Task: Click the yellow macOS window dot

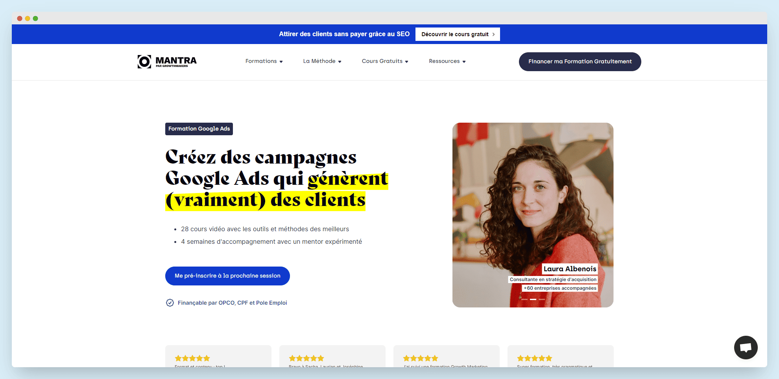Action: click(28, 18)
